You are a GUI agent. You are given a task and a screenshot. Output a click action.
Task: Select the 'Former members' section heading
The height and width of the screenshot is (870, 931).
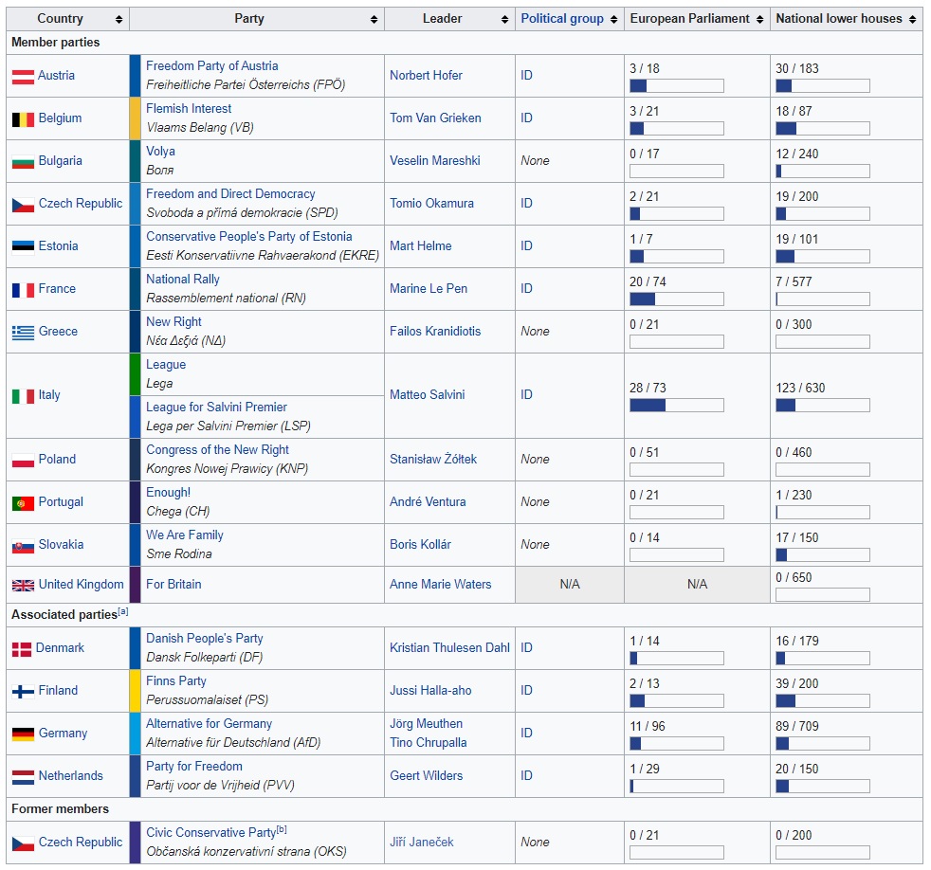pyautogui.click(x=60, y=809)
